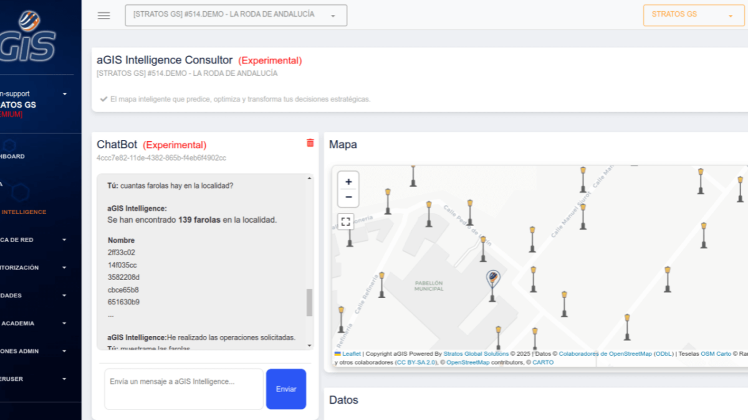
Task: Click the '139 farolas' result text
Action: 199,220
